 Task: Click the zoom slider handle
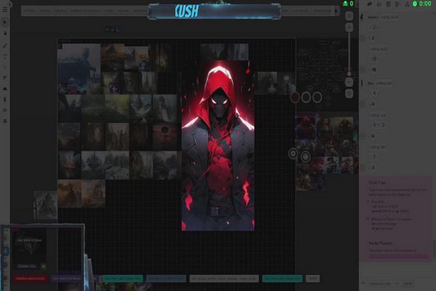tap(350, 73)
